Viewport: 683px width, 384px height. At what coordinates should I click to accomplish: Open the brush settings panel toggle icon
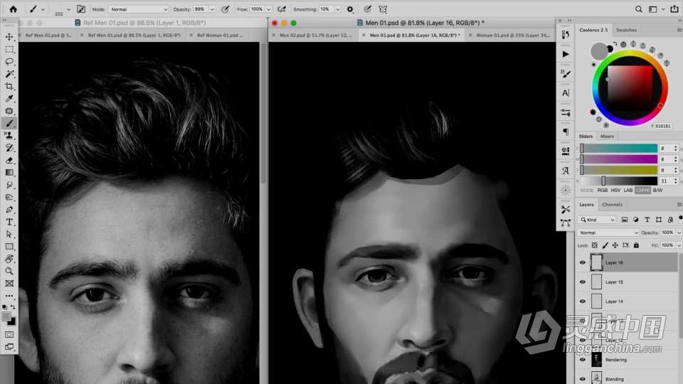coord(81,9)
